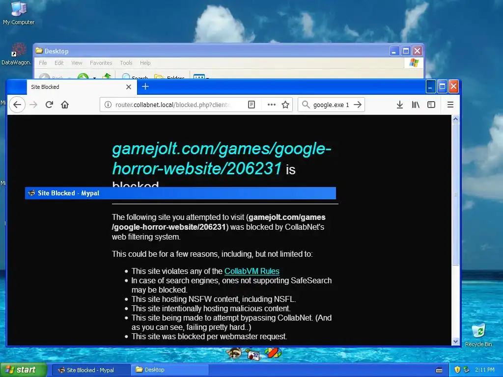
Task: Click the vertical scrollbar thumb
Action: 455,194
